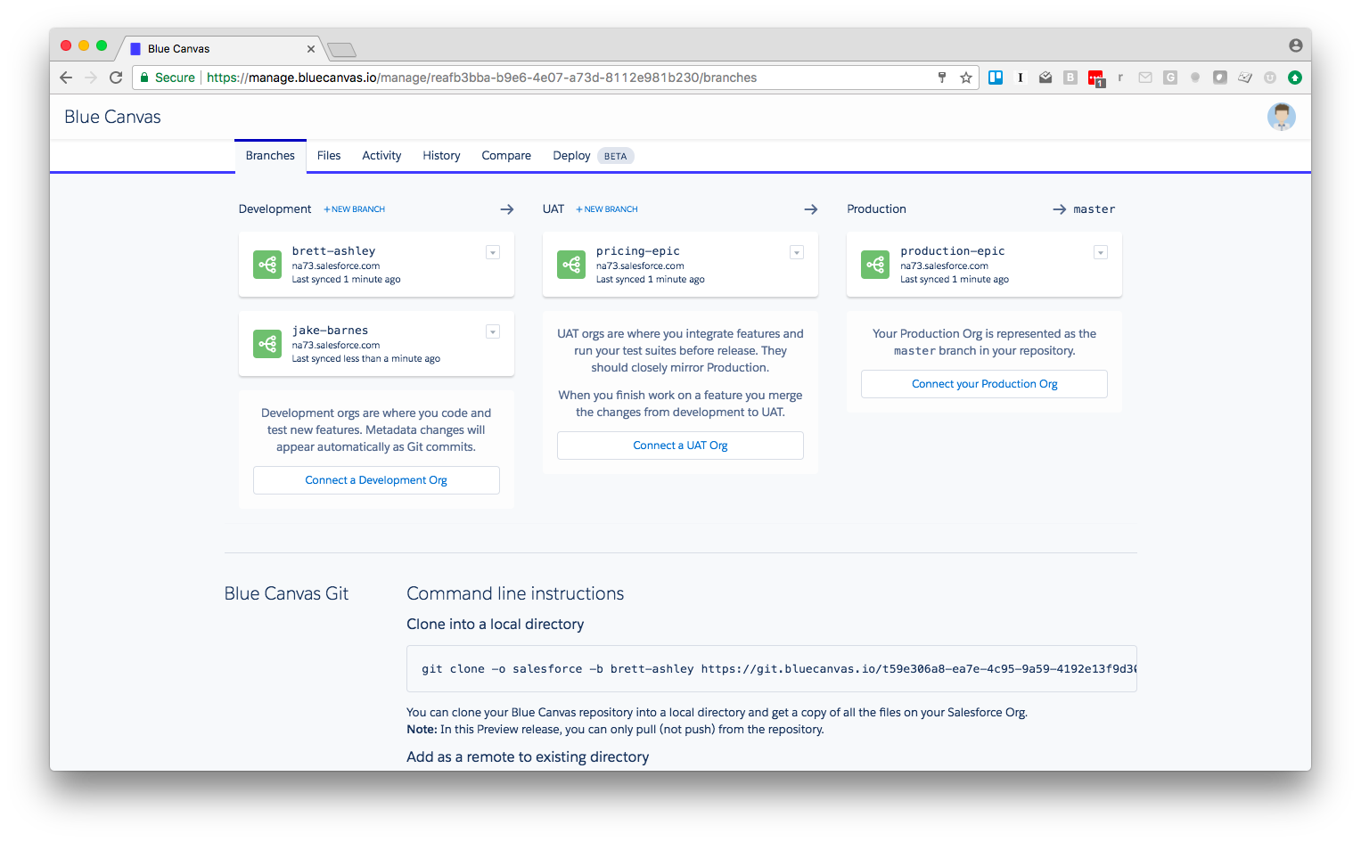Open the History tab
1361x842 pixels.
click(441, 156)
